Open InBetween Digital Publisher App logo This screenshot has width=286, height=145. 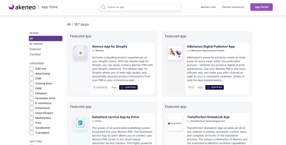[x=175, y=53]
